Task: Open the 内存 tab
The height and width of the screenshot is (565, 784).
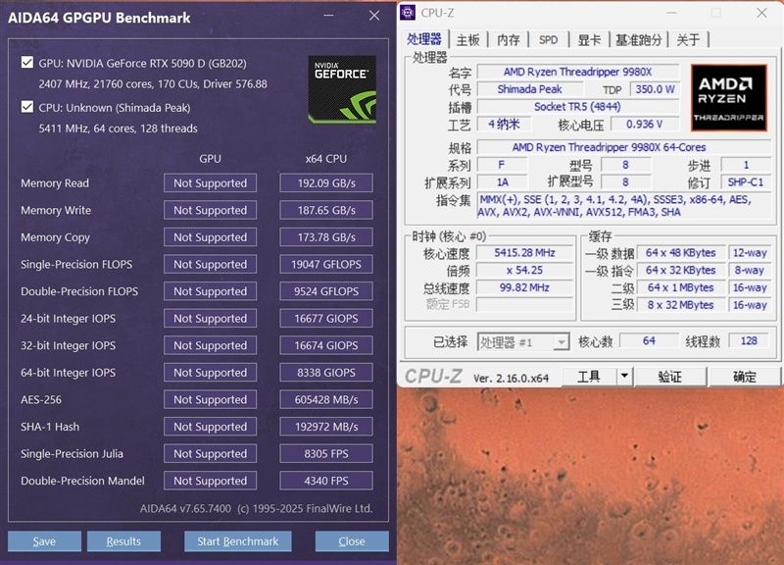Action: (509, 40)
